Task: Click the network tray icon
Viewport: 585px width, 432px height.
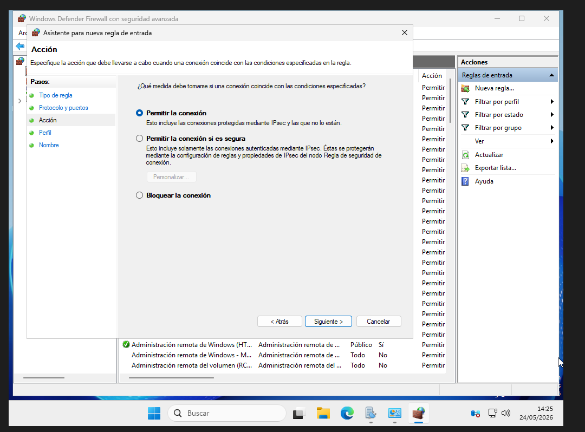Action: 493,413
